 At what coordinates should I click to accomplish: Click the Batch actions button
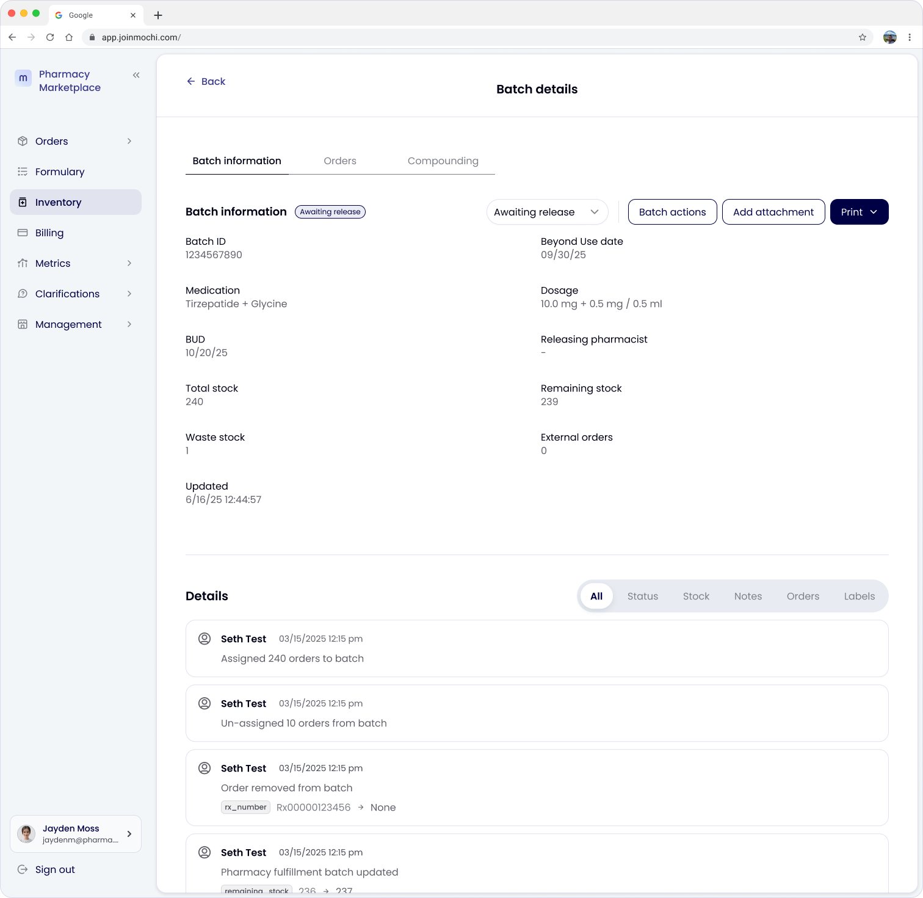tap(672, 212)
